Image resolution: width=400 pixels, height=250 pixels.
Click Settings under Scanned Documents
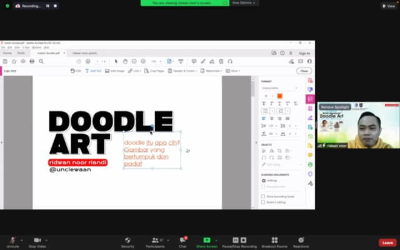(269, 181)
